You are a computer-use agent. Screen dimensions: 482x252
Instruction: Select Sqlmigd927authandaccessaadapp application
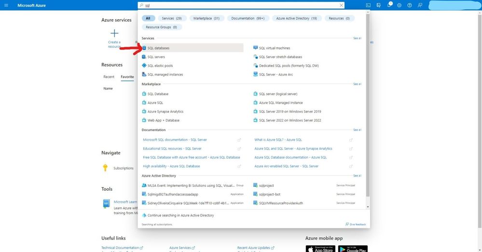click(193, 194)
